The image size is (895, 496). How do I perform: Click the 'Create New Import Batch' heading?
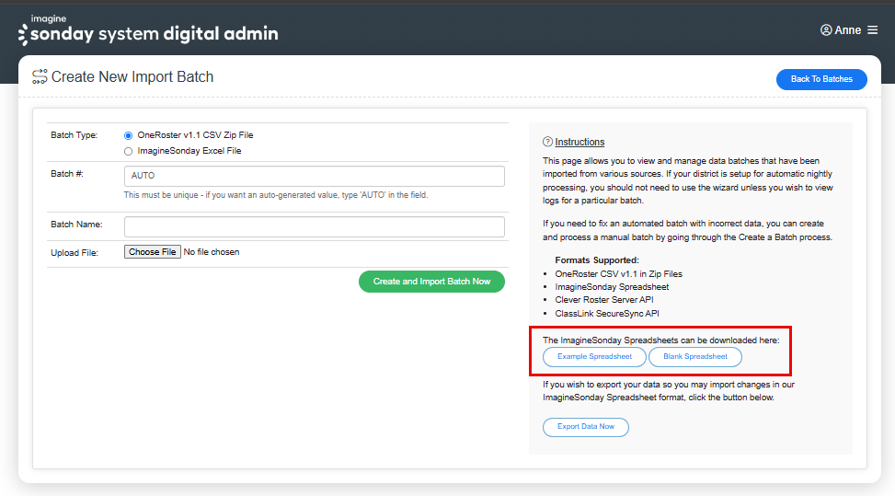click(x=132, y=76)
